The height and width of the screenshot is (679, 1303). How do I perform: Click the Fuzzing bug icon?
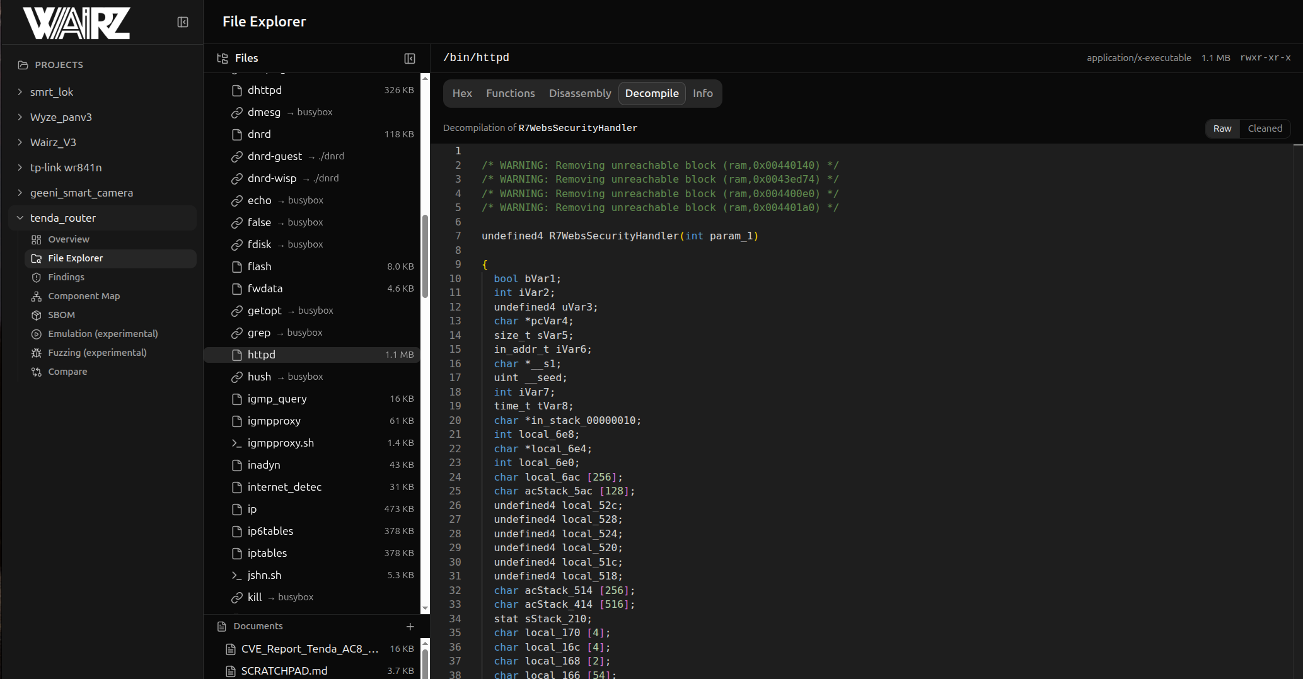37,353
